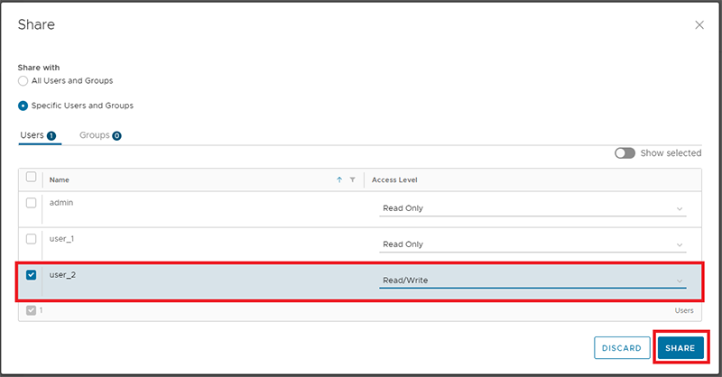
Task: Click the footer selected-count checkbox
Action: click(31, 310)
